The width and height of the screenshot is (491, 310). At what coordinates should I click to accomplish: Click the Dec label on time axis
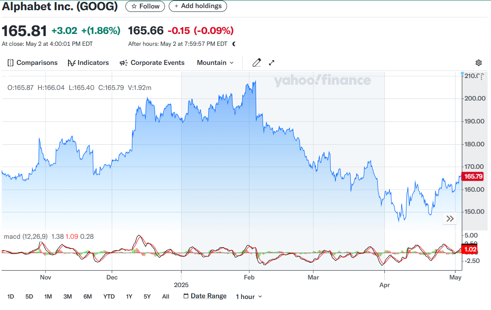[112, 277]
